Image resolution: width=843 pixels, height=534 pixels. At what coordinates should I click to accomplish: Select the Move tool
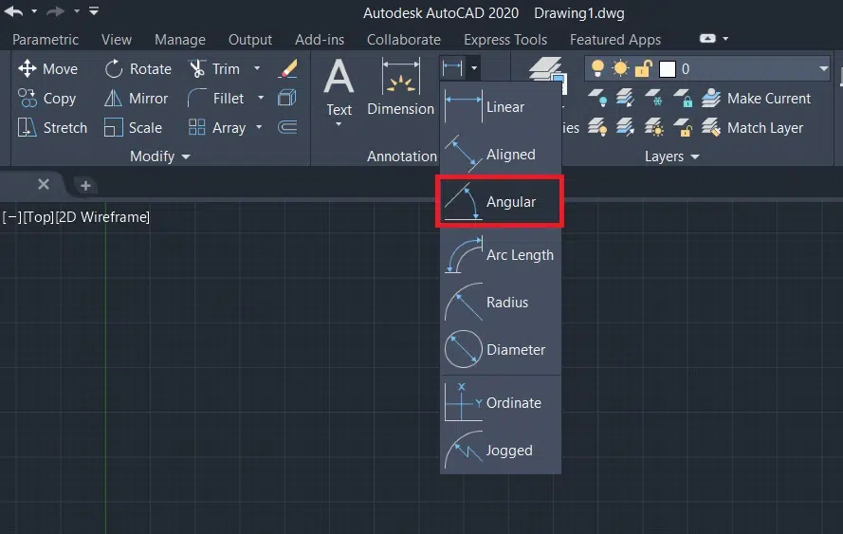[47, 69]
